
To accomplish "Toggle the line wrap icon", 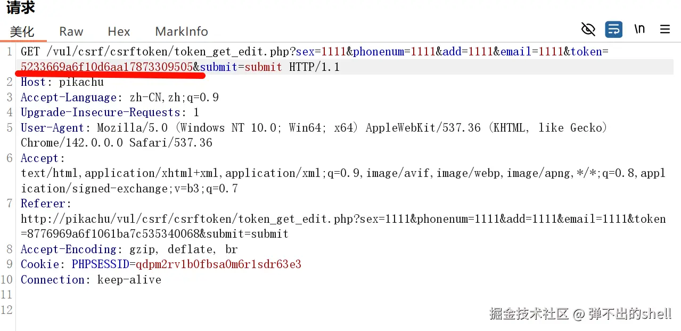I will [613, 29].
